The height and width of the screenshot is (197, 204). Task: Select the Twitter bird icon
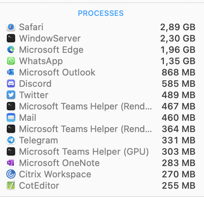pos(11,95)
